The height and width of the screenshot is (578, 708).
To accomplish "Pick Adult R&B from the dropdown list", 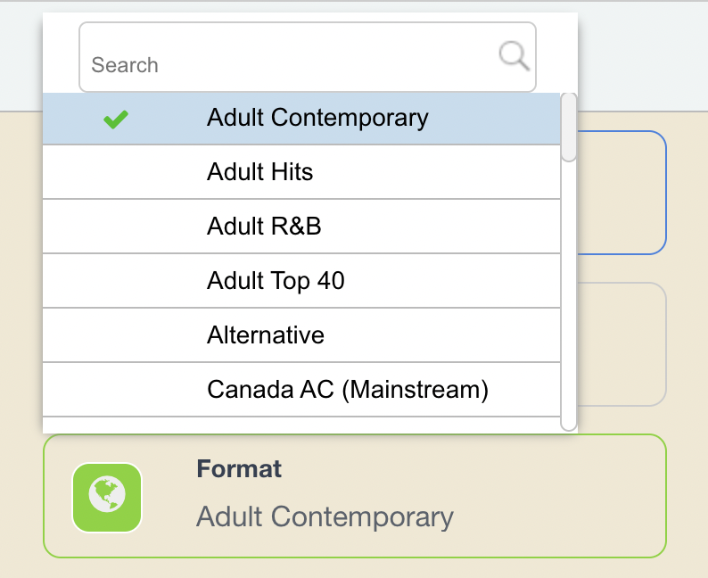I will coord(301,227).
